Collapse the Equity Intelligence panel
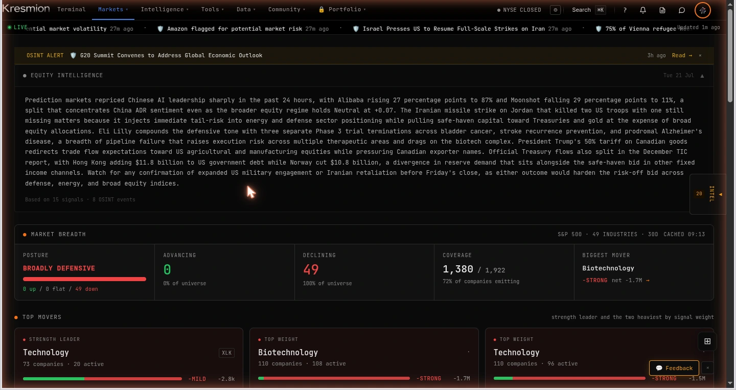Viewport: 736px width, 390px height. tap(702, 76)
